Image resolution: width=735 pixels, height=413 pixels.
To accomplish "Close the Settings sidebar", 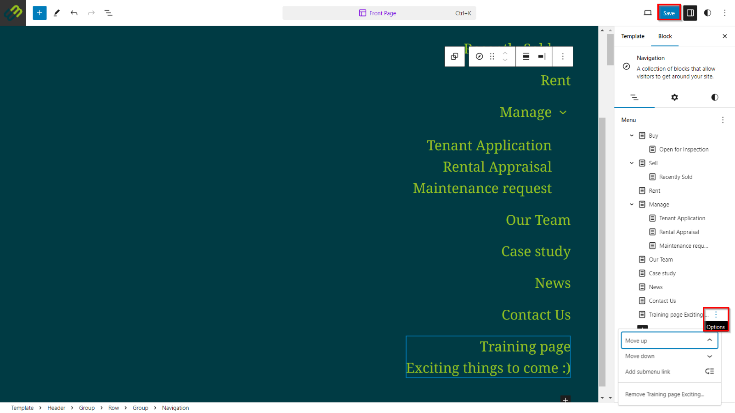I will 725,36.
